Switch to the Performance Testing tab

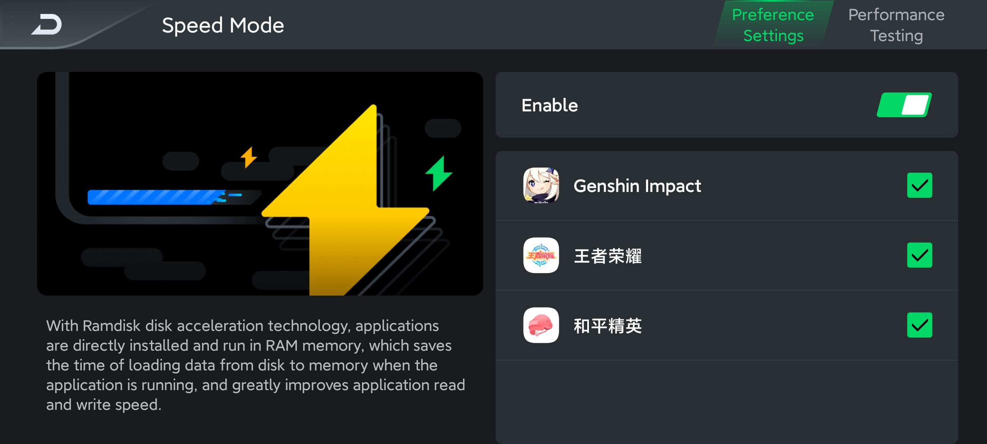[x=896, y=25]
